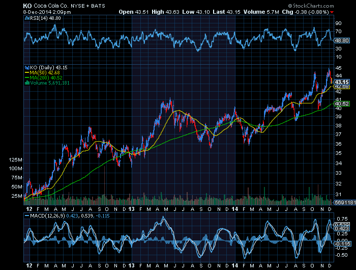
Task: Click year 13 label under the price panel
Action: click(x=131, y=209)
